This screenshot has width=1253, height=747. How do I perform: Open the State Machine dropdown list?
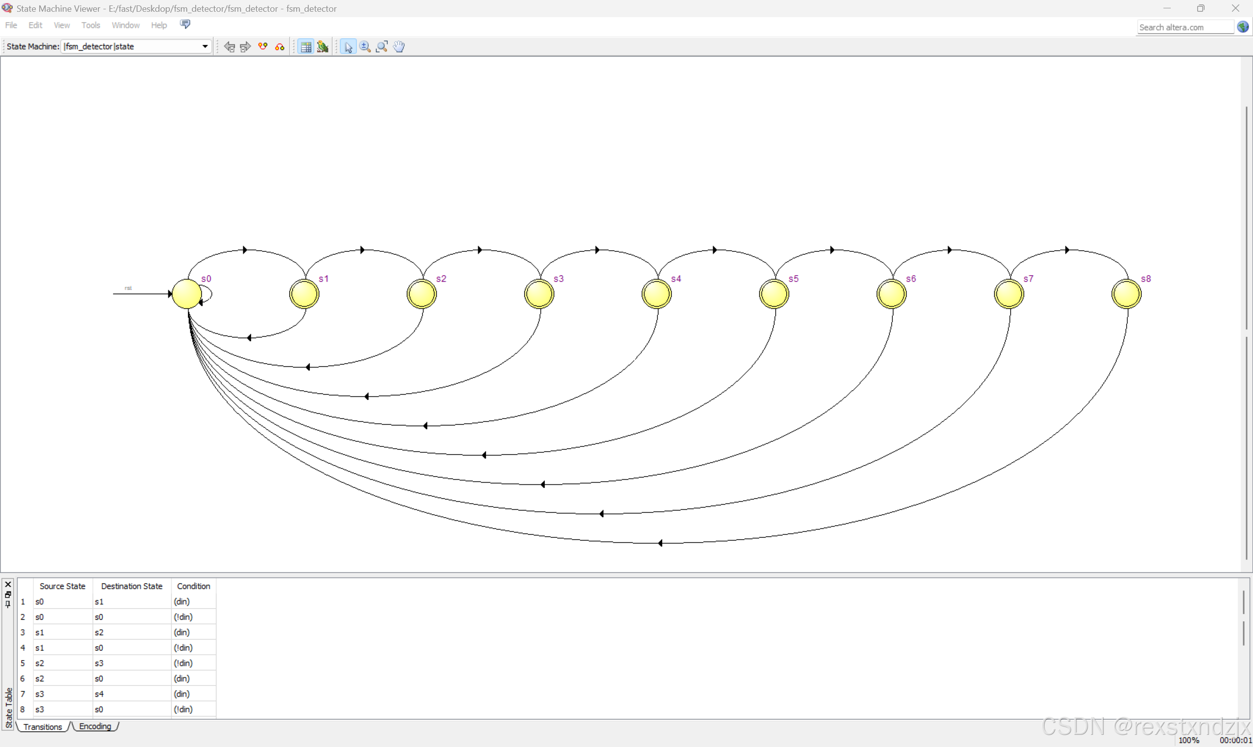pyautogui.click(x=205, y=46)
